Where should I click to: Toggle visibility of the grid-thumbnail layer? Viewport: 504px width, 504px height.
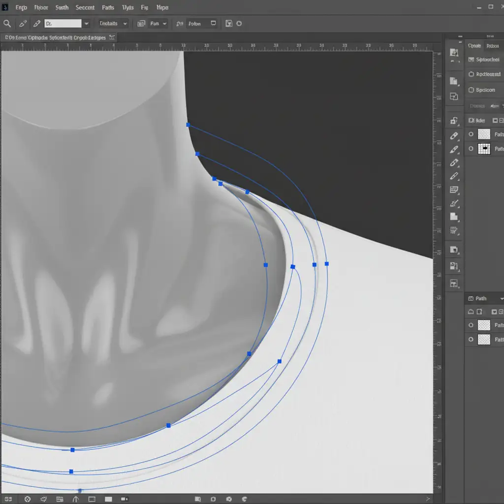(x=471, y=148)
